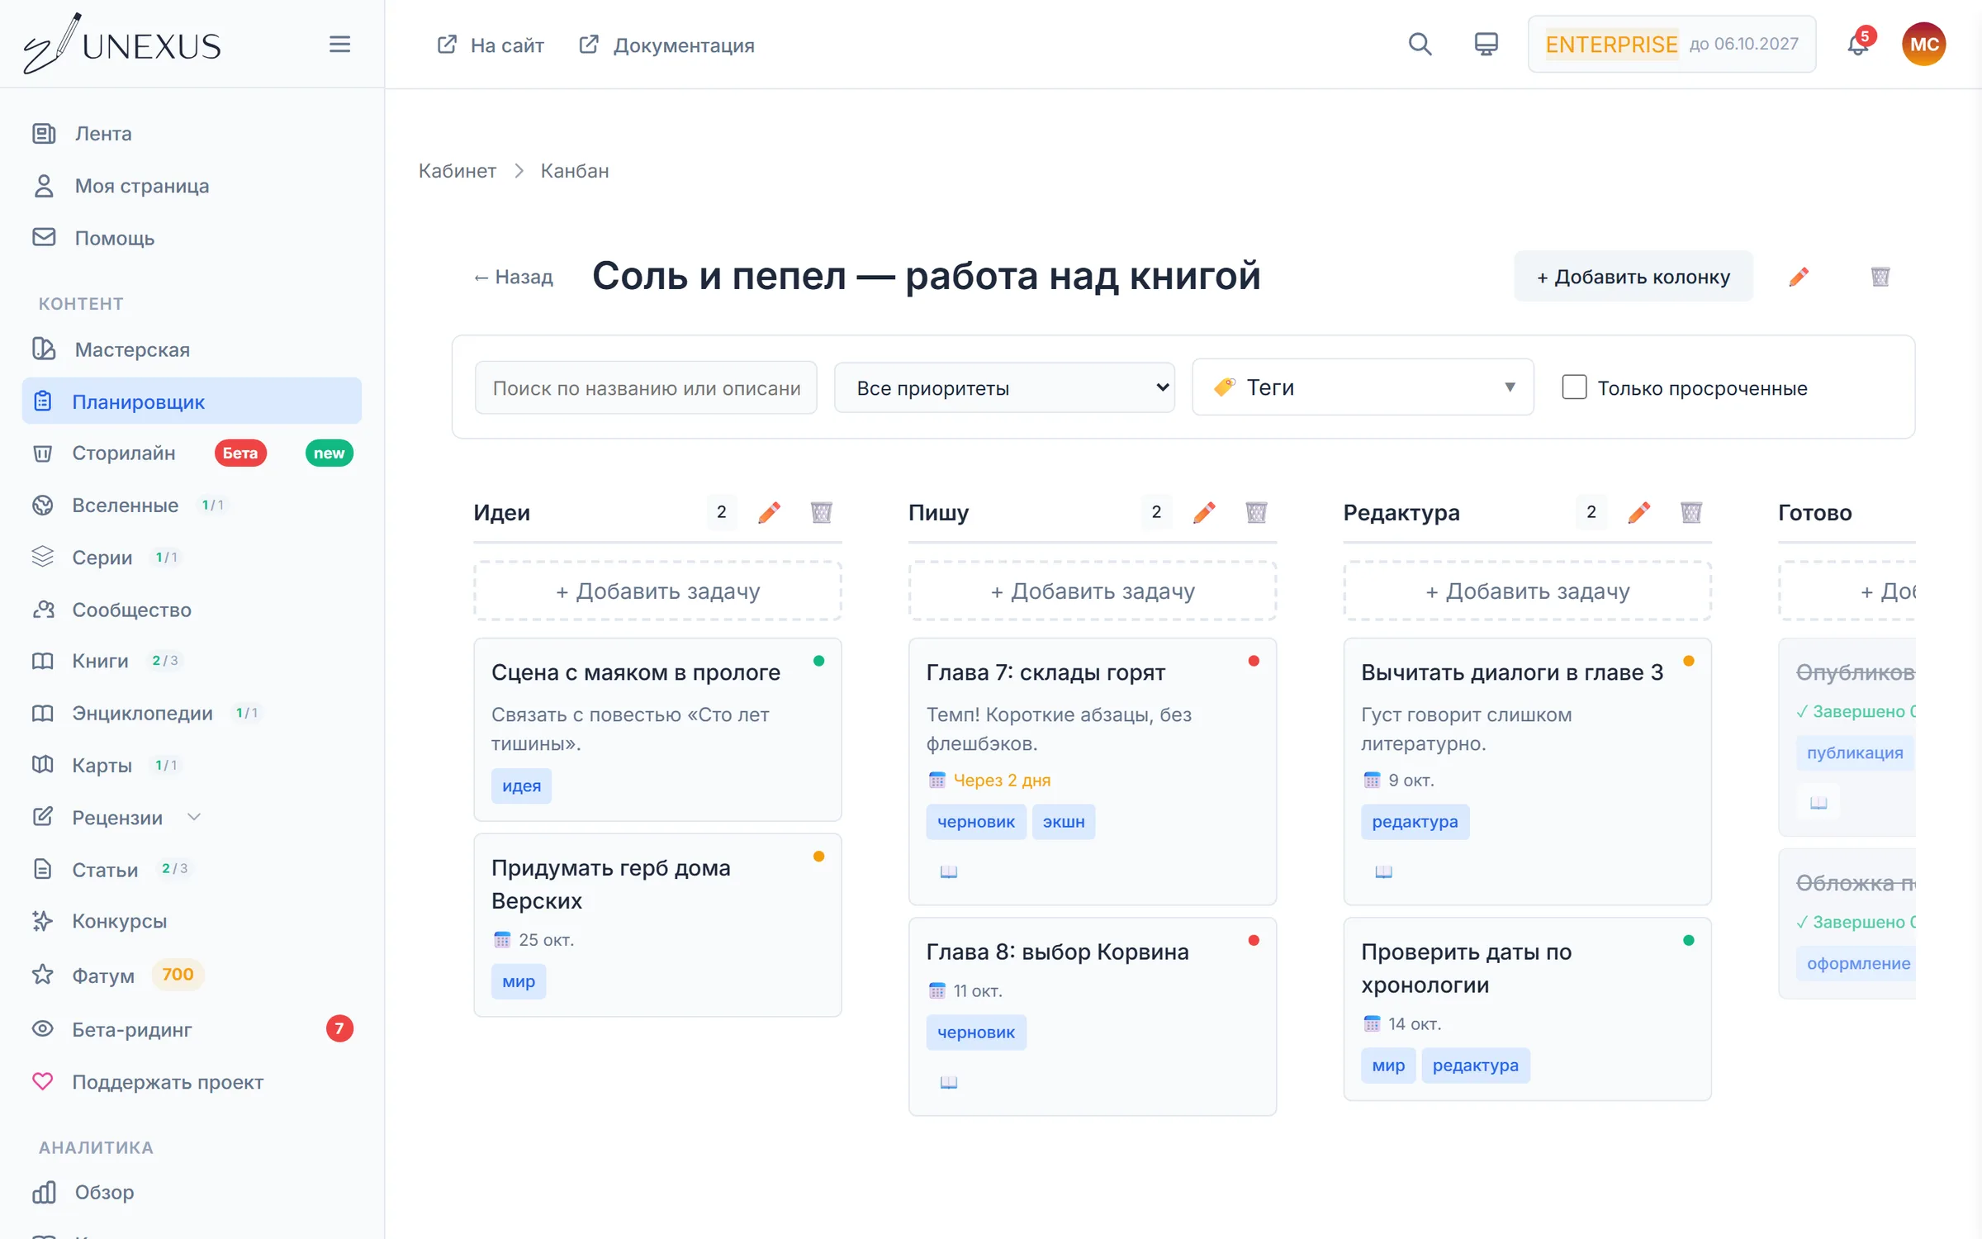1982x1239 pixels.
Task: Click + Добавить колонку button
Action: [x=1633, y=277]
